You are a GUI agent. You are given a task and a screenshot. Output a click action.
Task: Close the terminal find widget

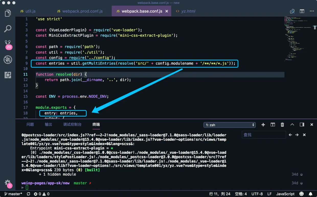click(304, 135)
